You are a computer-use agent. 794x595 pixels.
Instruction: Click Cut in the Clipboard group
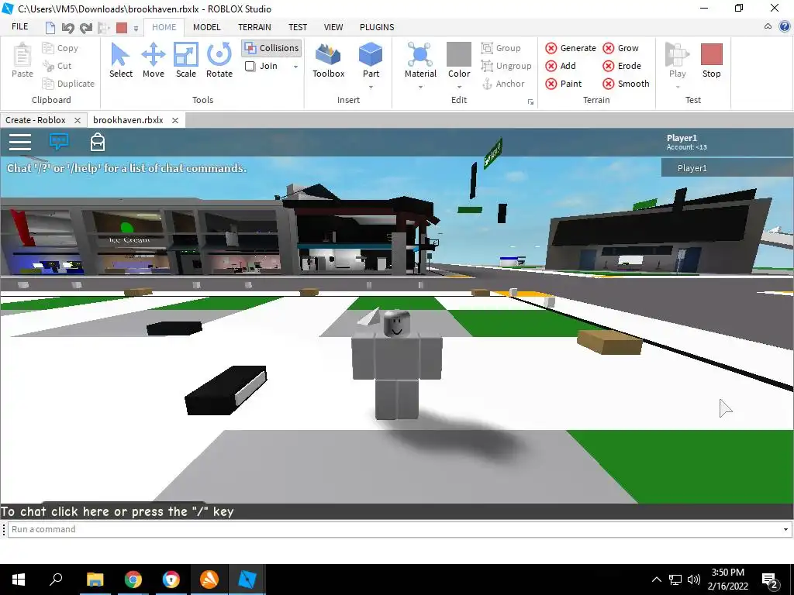point(57,66)
